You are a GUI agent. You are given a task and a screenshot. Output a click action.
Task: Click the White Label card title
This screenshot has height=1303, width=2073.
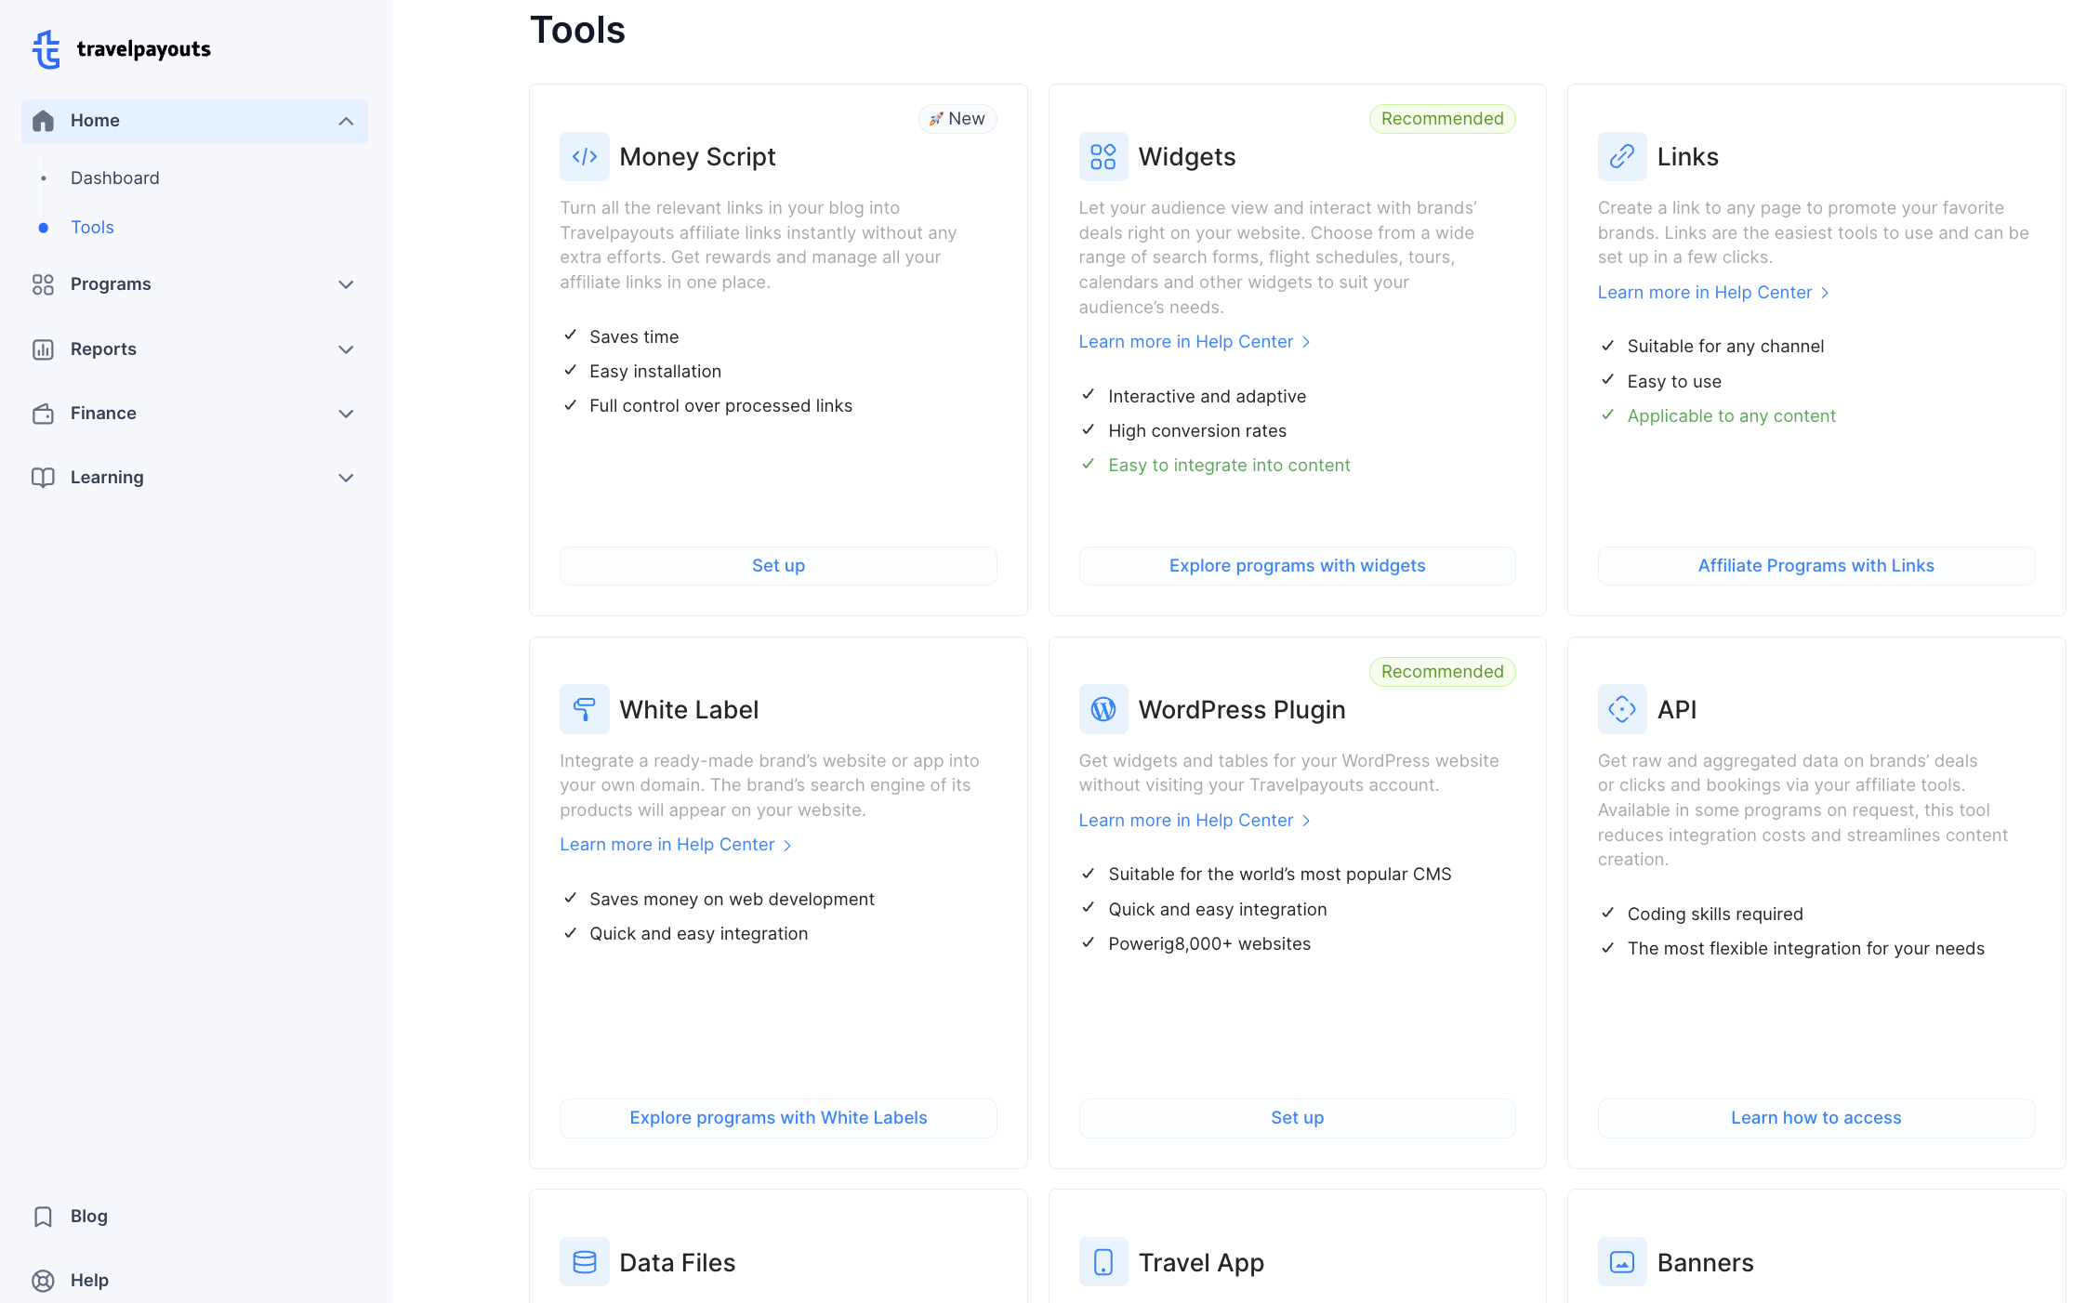[x=689, y=710]
